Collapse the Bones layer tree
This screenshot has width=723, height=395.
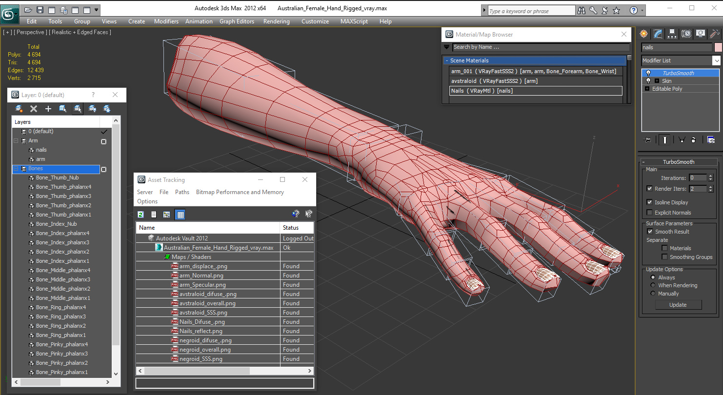(16, 169)
